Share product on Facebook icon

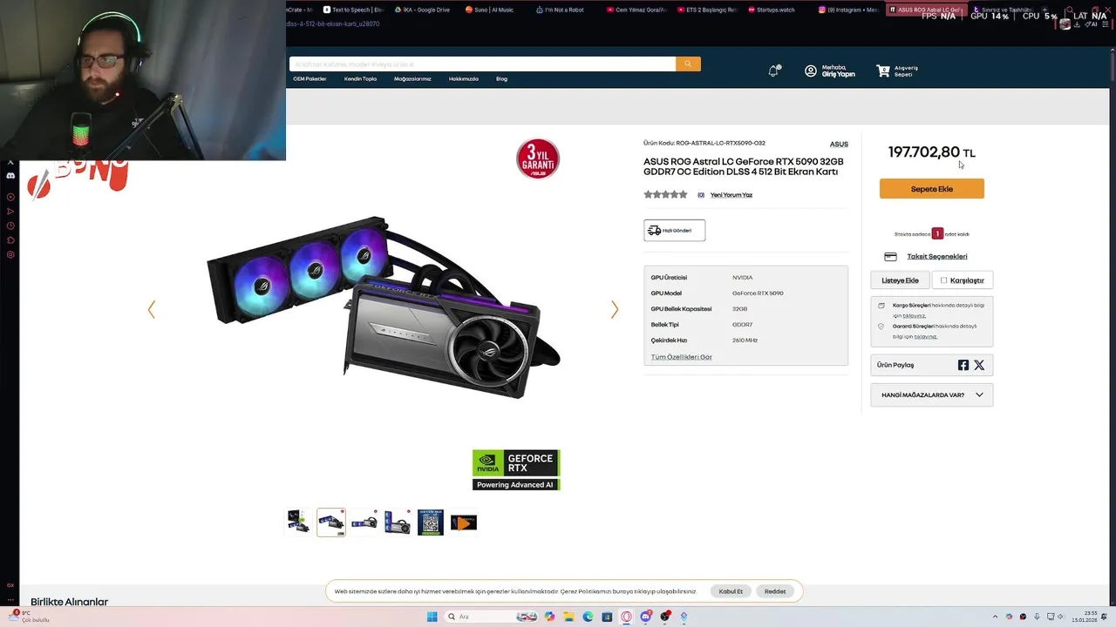963,365
